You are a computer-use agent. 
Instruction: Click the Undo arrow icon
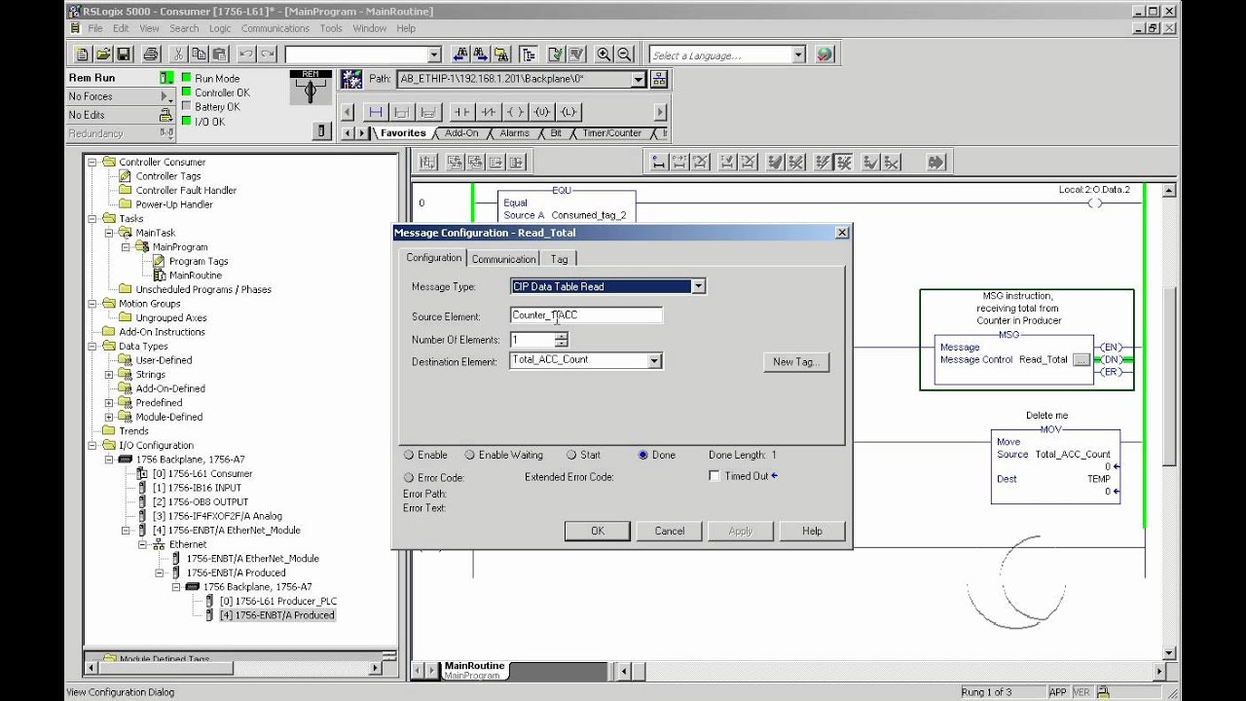coord(247,55)
